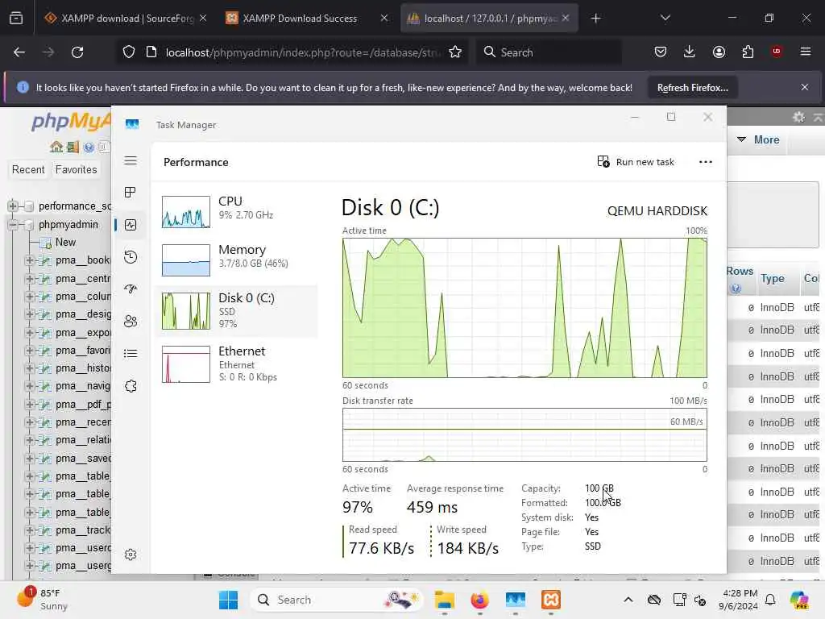The image size is (825, 619).
Task: Open pma__pdf_pages table in tree
Action: (83, 405)
